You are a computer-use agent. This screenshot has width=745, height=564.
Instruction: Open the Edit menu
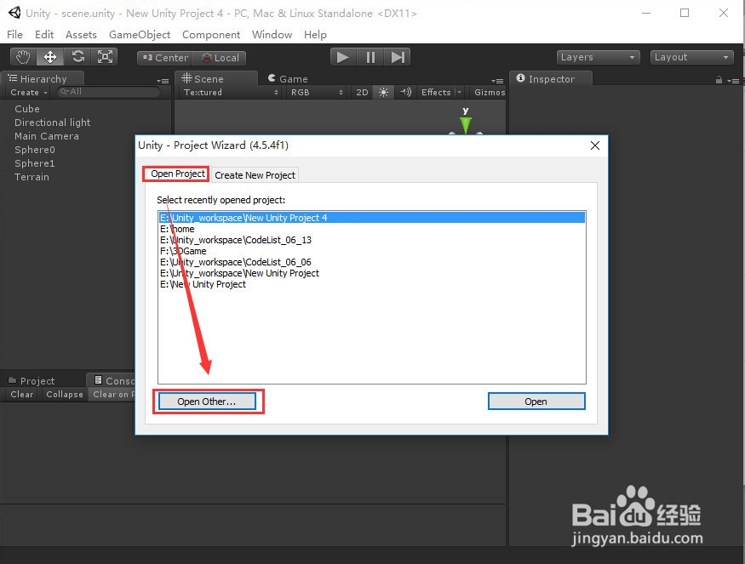point(44,35)
